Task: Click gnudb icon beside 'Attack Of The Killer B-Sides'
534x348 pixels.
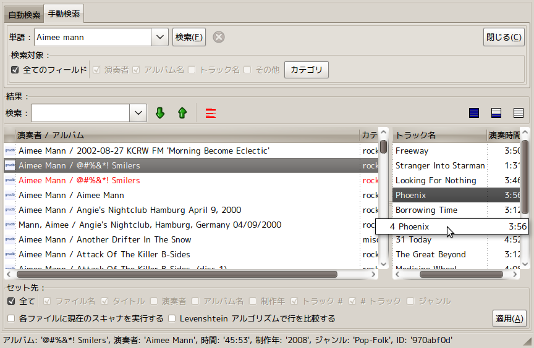Action: click(10, 255)
